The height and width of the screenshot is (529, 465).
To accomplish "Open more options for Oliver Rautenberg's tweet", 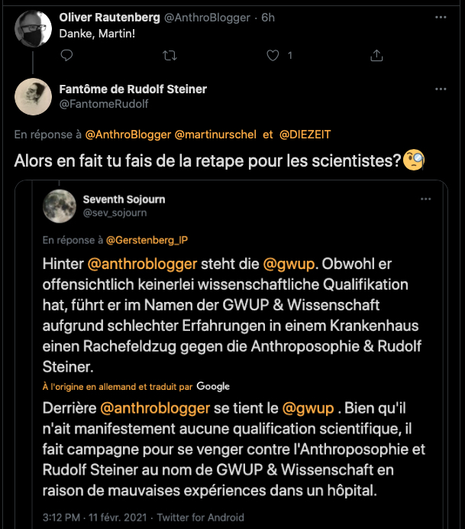I will (x=441, y=17).
